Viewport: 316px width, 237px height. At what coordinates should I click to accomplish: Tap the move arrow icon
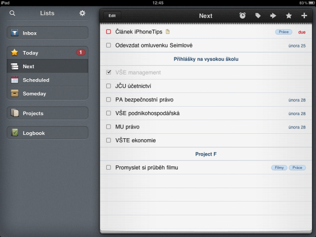[x=273, y=15]
